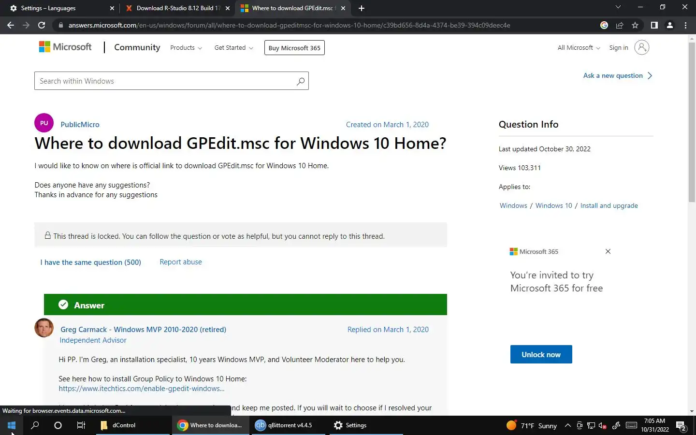Share this page using the share icon
This screenshot has height=435, width=696.
pyautogui.click(x=620, y=25)
